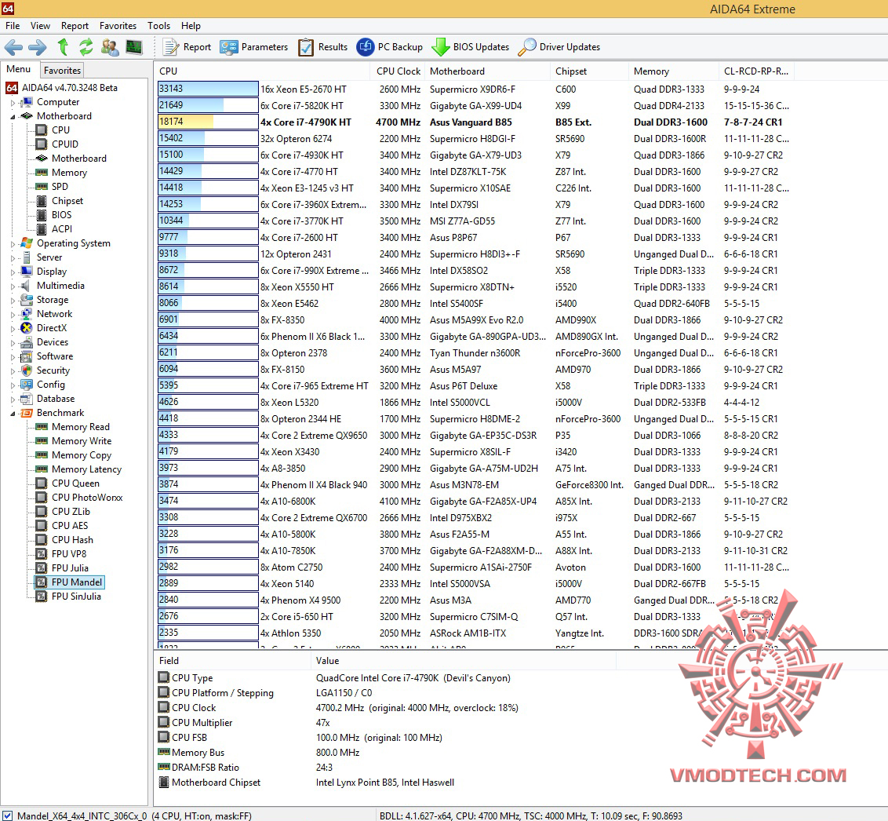Select the Chipset tree item
Viewport: 888px width, 821px height.
67,201
